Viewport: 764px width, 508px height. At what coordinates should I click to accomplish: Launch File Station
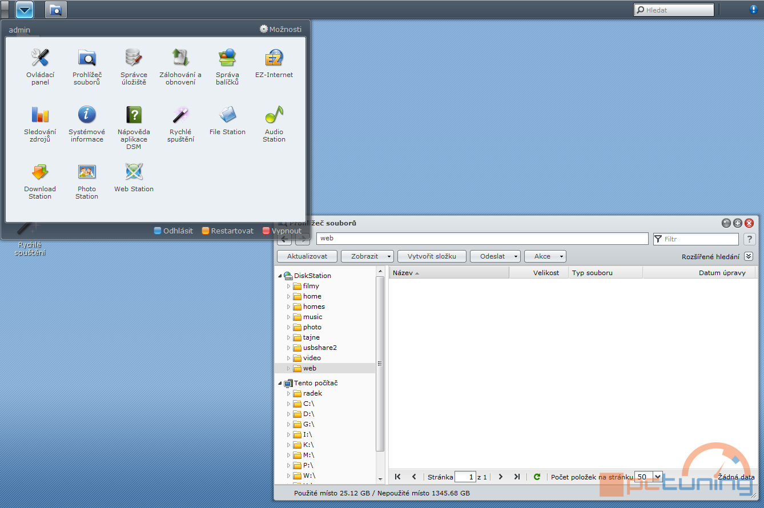[227, 120]
